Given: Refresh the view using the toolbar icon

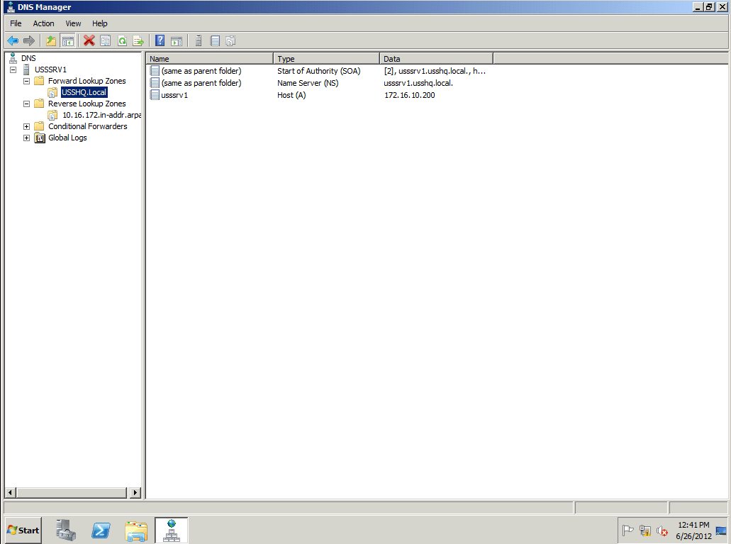Looking at the screenshot, I should pyautogui.click(x=122, y=41).
